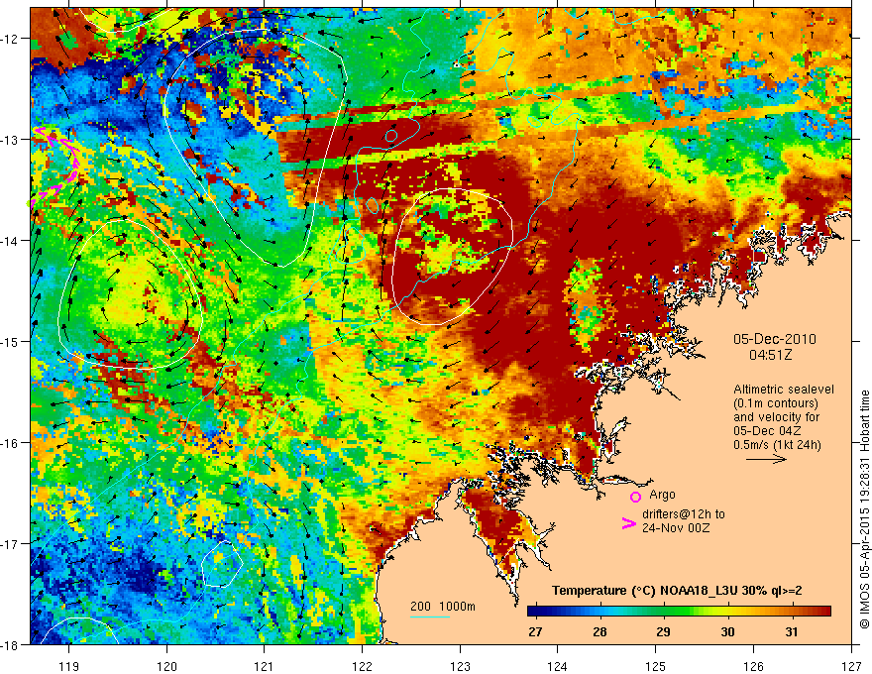The width and height of the screenshot is (872, 674).
Task: Click the 'Altimetric sealevel' text
Action: (784, 390)
